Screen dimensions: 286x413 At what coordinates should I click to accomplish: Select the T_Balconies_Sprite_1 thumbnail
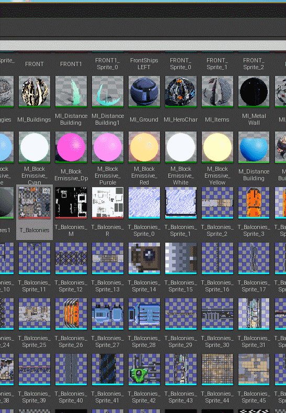pyautogui.click(x=181, y=203)
